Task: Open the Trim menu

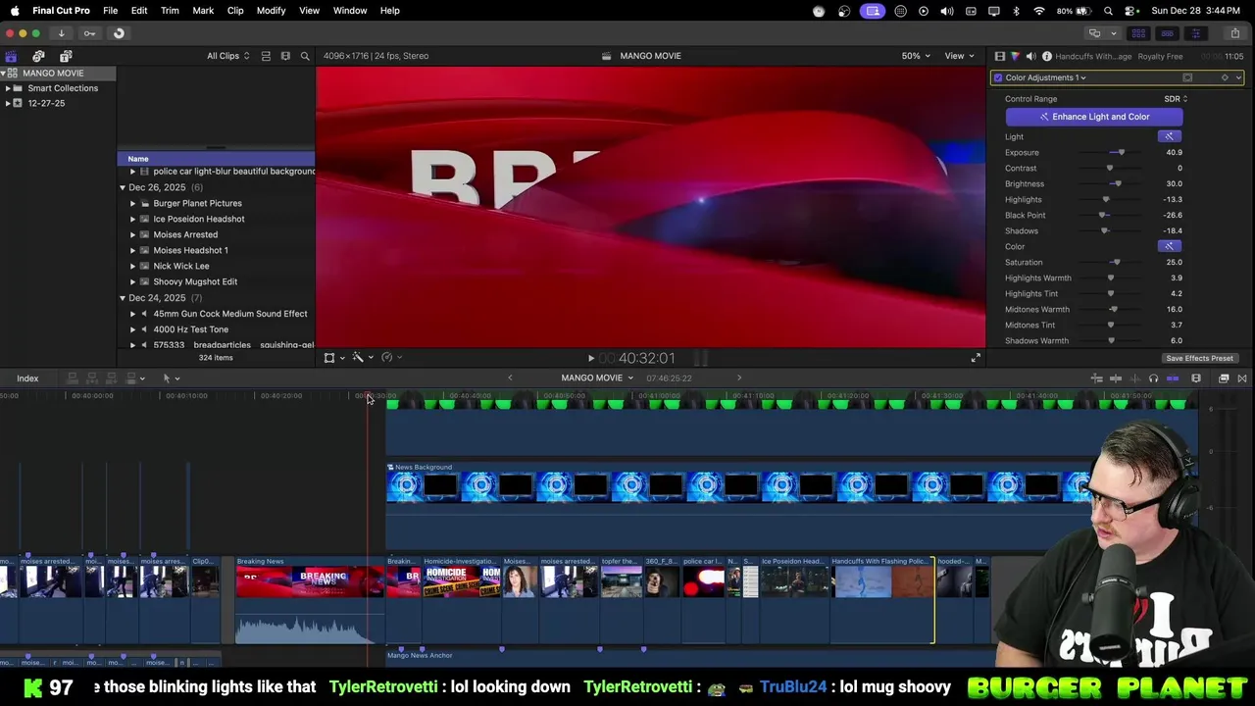Action: (x=170, y=11)
